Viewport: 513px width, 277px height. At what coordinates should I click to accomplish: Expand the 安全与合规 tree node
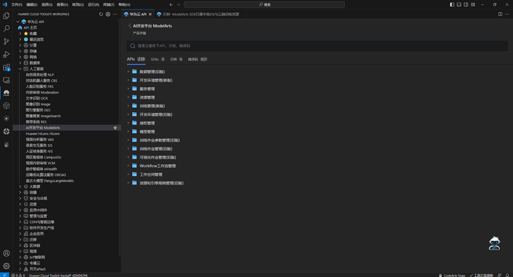click(20, 198)
